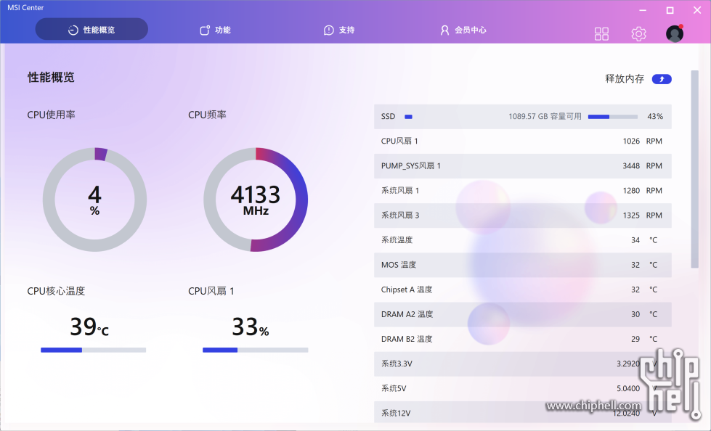Click the SSD capacity usage bar
Screen dimensions: 711x431
613,117
